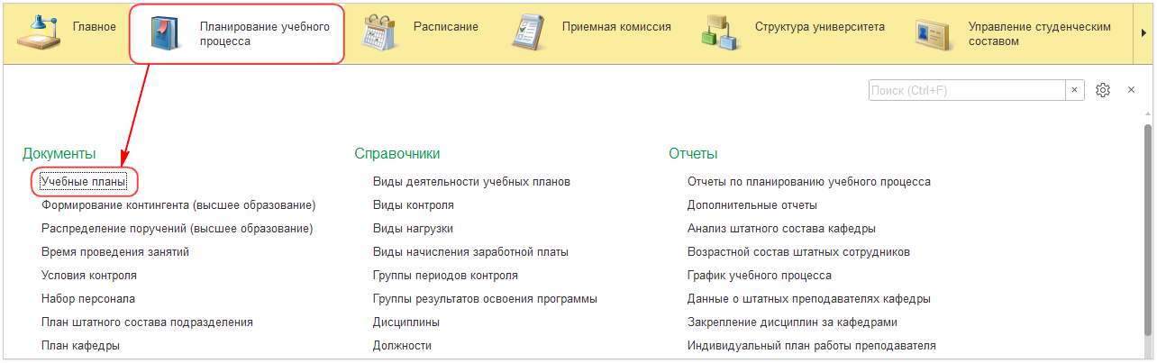Click the Расписание calendar icon
The width and height of the screenshot is (1157, 363).
tap(379, 32)
